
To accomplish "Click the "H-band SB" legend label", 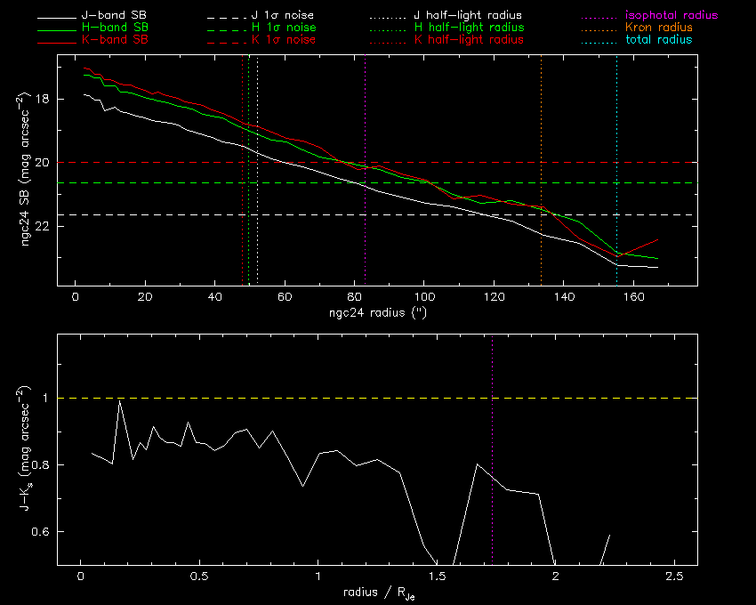I will [119, 28].
